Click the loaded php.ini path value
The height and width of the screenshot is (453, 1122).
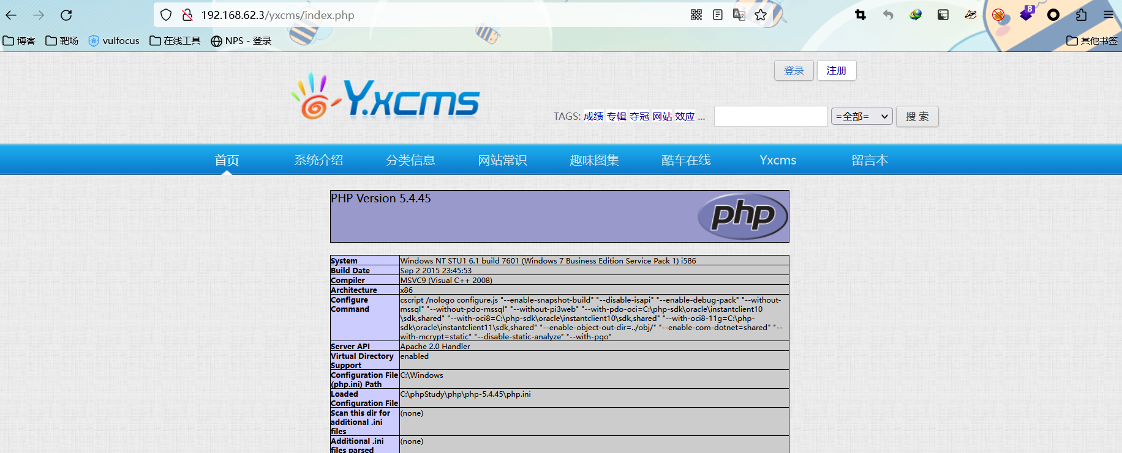(465, 394)
